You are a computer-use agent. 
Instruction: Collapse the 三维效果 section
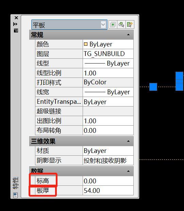pyautogui.click(x=128, y=141)
